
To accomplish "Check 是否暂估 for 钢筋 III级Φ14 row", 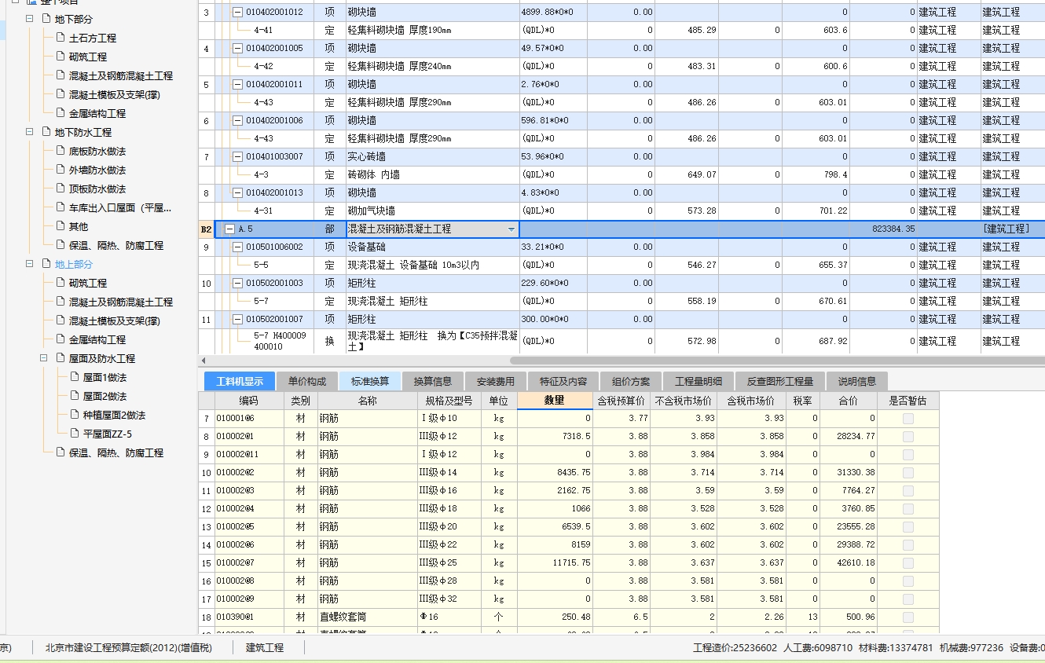I will click(x=908, y=473).
